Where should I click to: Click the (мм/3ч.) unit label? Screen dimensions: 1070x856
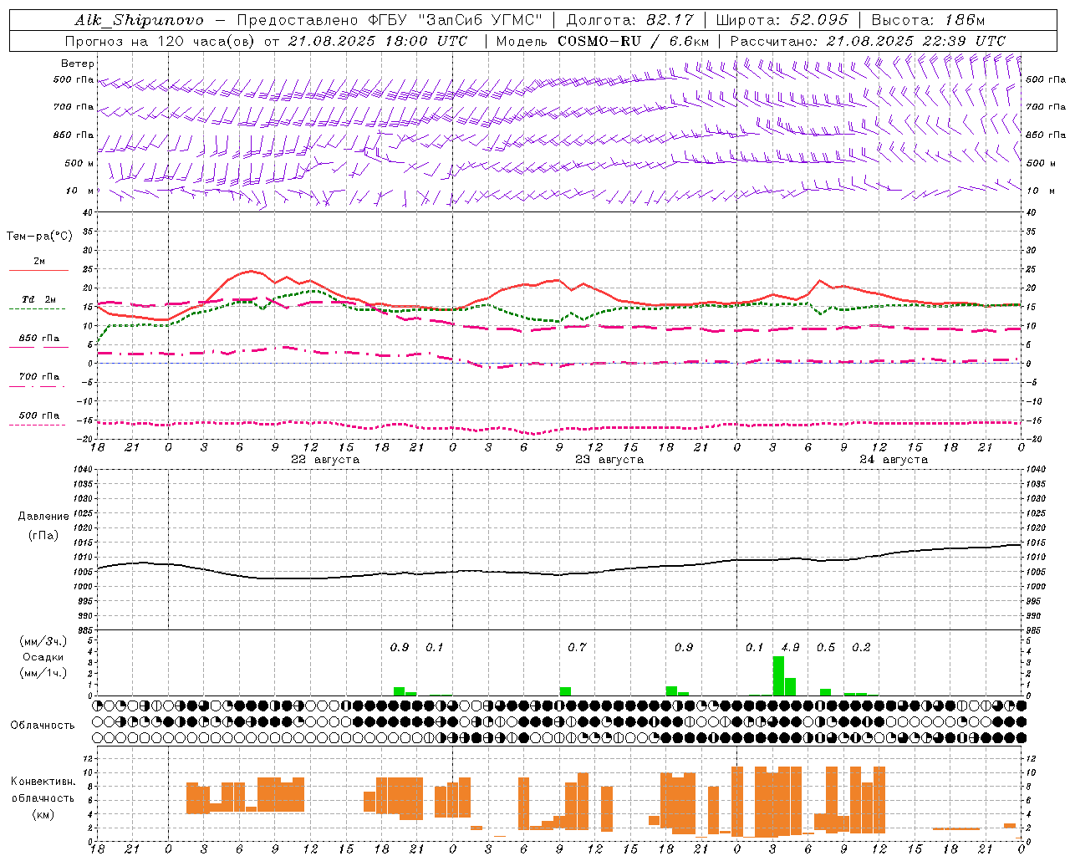tap(43, 641)
